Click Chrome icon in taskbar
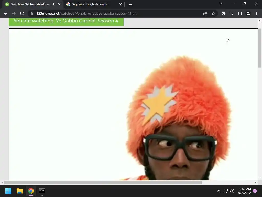This screenshot has width=262, height=197. click(x=31, y=191)
